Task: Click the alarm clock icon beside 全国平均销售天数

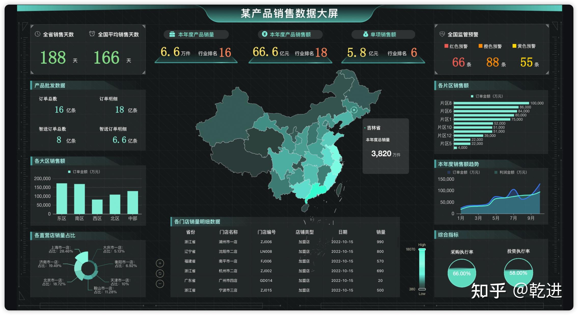Action: [92, 34]
